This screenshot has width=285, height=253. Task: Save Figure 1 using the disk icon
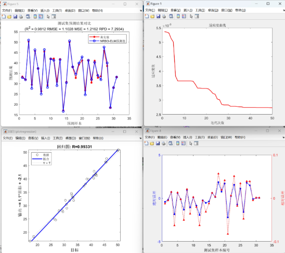158,16
